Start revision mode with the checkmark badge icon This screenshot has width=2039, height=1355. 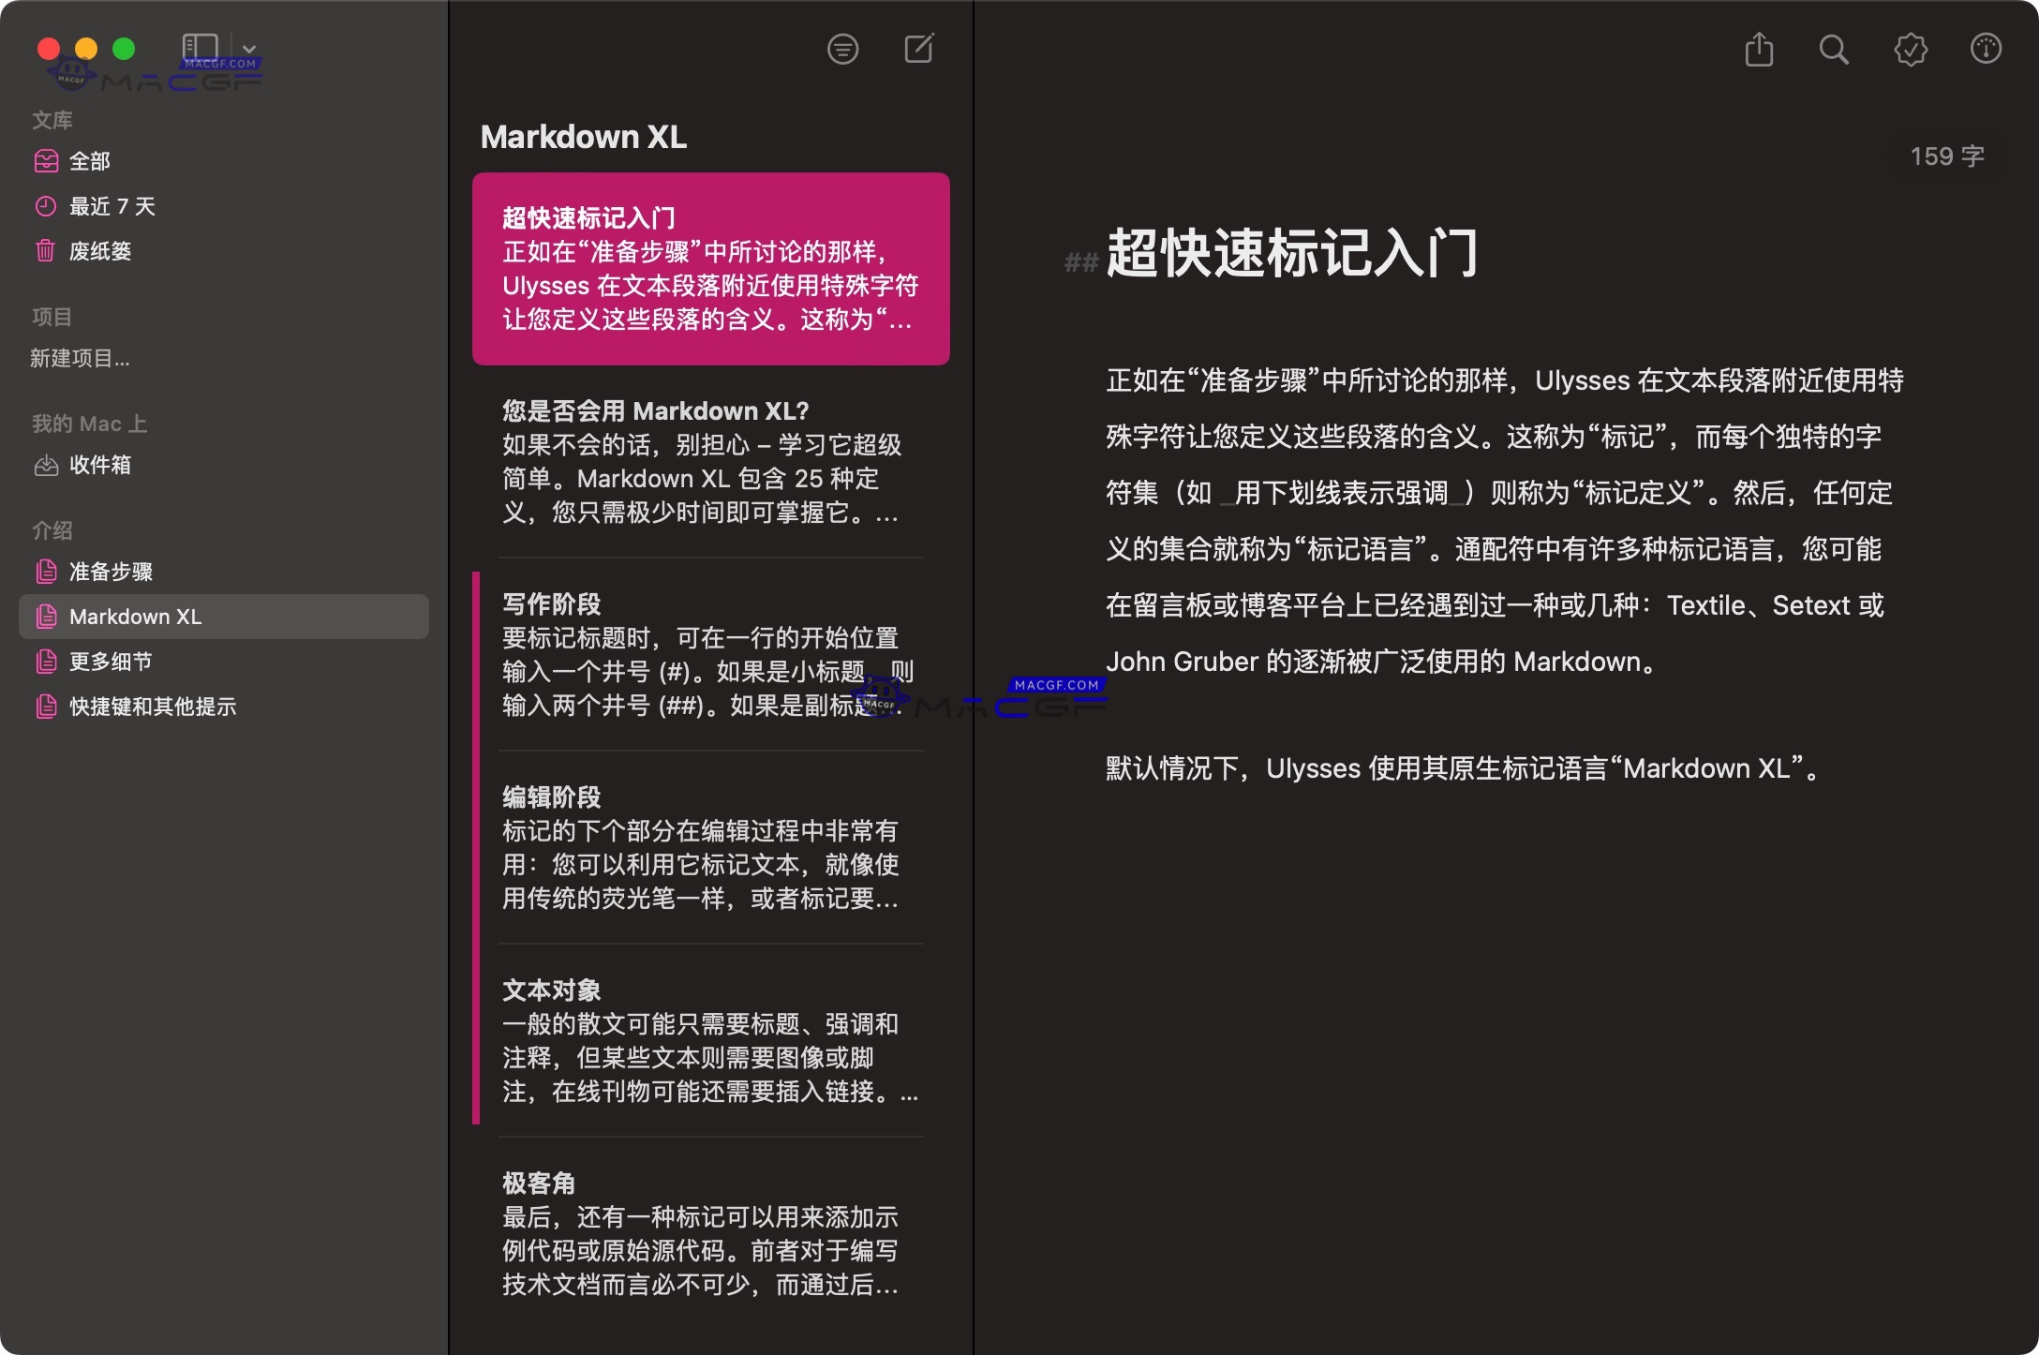(1912, 50)
